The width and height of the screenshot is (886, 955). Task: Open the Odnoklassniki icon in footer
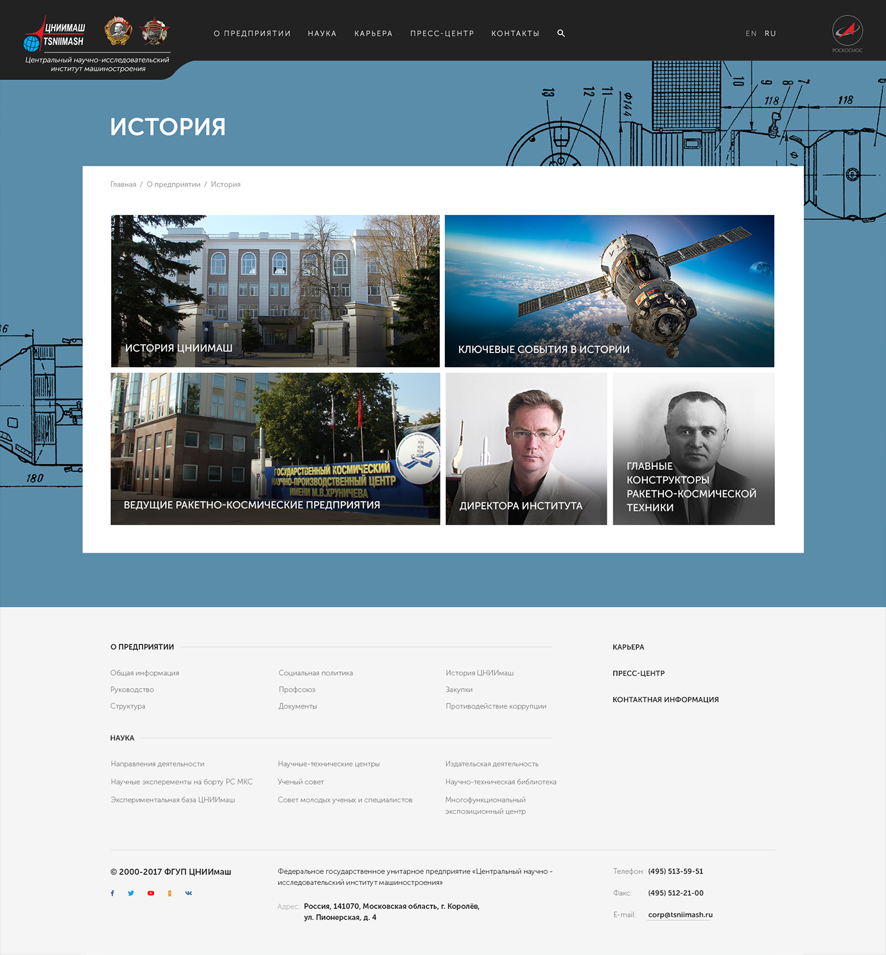tap(169, 893)
